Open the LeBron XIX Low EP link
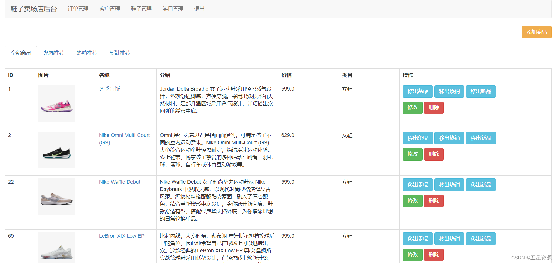 click(122, 236)
